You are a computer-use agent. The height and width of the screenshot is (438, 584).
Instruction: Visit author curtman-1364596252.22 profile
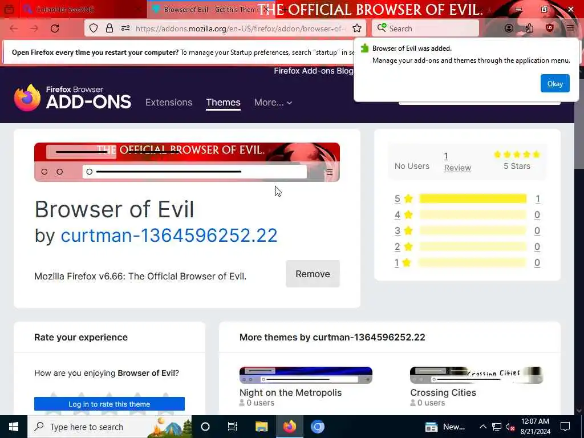(x=169, y=236)
